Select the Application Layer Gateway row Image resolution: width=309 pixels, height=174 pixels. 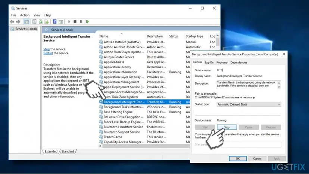tap(144, 77)
